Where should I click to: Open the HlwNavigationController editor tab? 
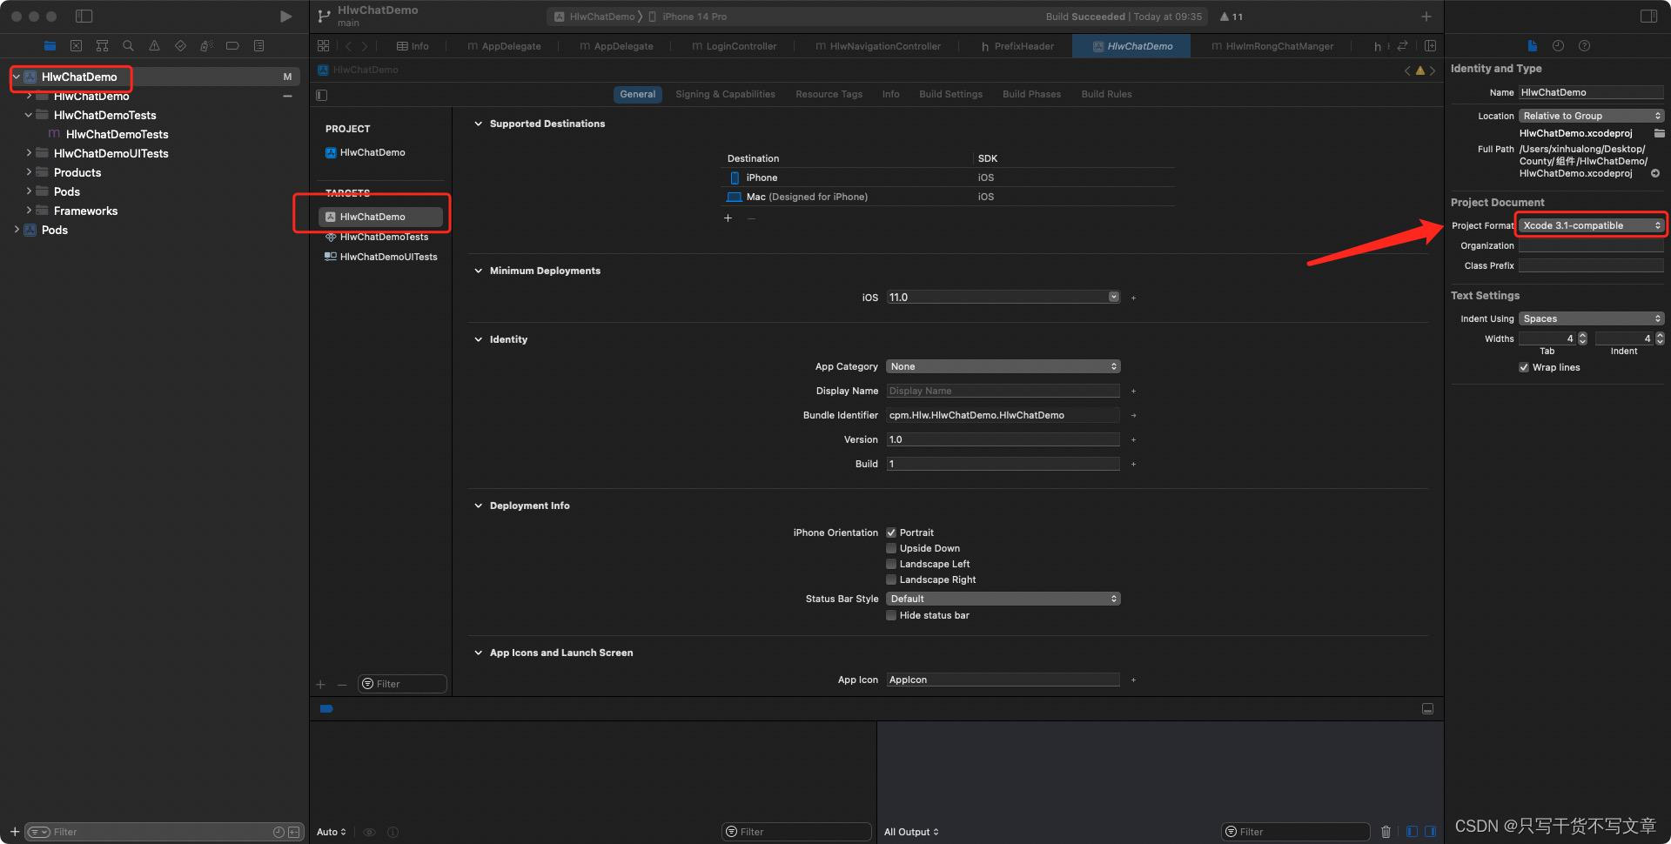877,46
